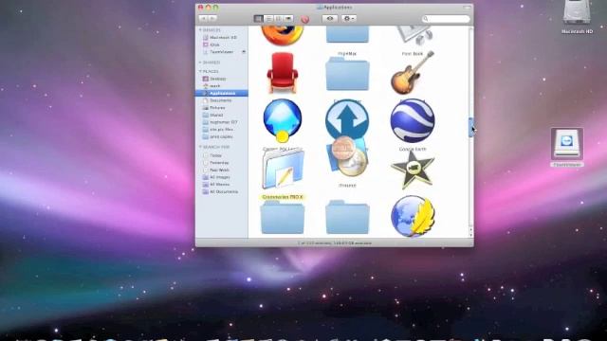Select iDisk in the sidebar
This screenshot has height=341, width=607.
[222, 45]
